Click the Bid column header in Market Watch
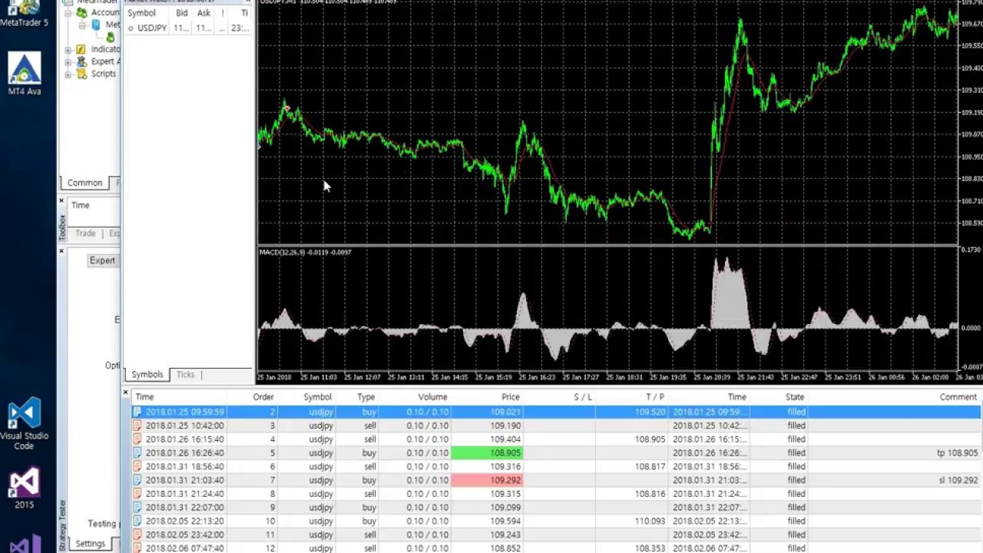 tap(181, 13)
